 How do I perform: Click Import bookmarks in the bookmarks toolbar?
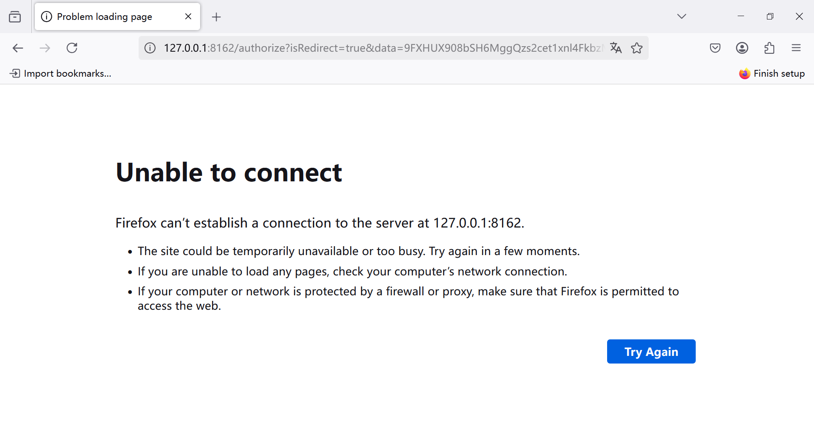[x=61, y=73]
